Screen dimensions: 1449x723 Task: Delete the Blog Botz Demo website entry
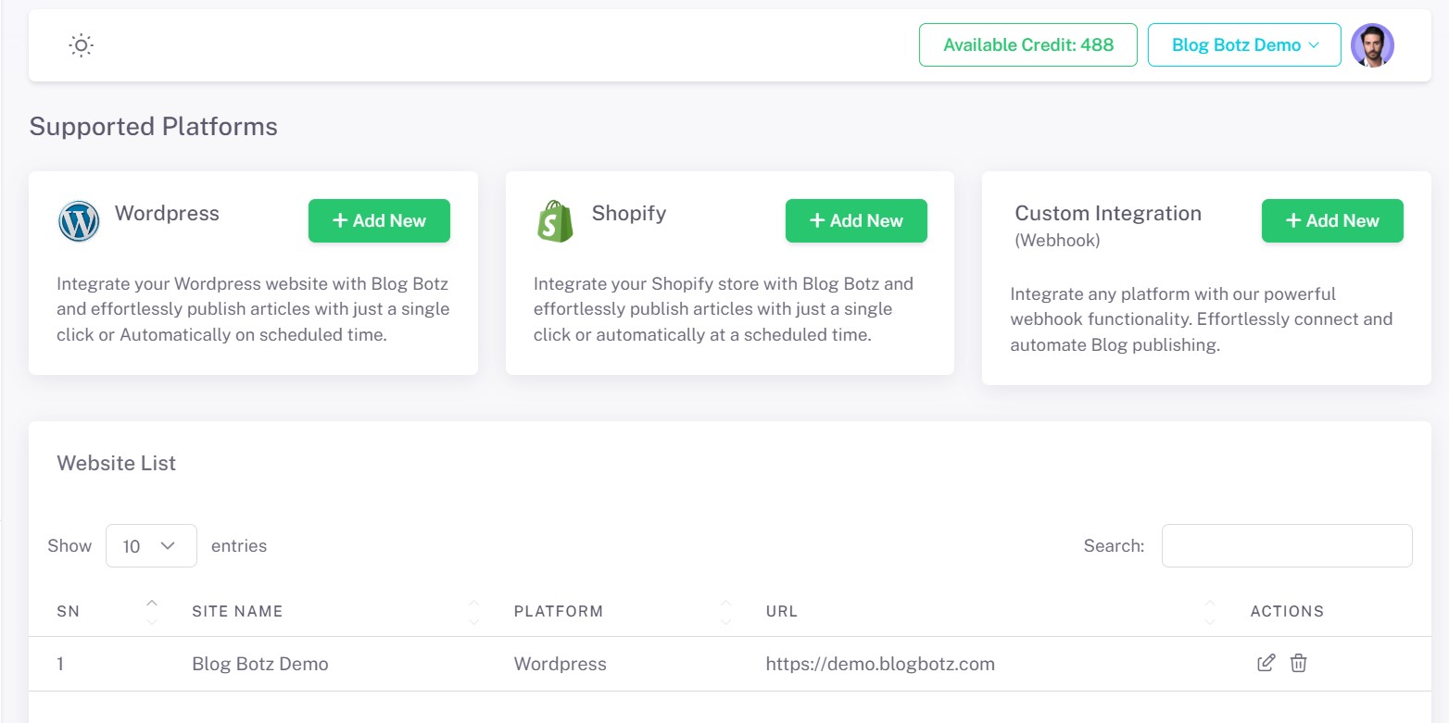[1299, 663]
